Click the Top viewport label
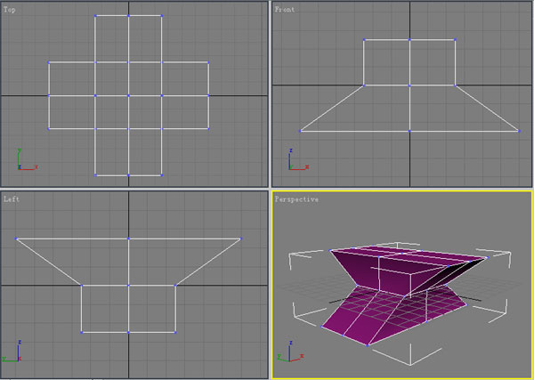 pyautogui.click(x=10, y=10)
